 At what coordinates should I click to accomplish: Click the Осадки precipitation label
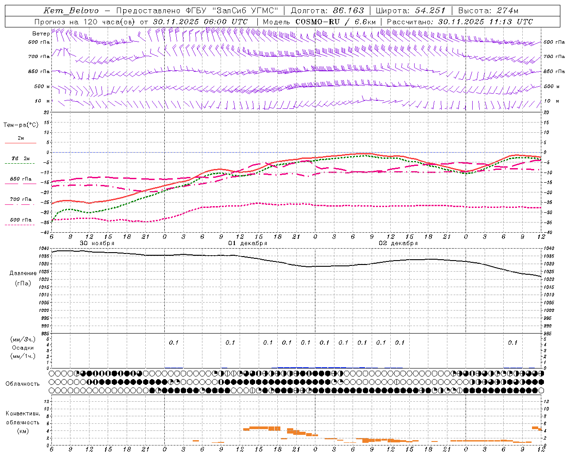click(23, 348)
